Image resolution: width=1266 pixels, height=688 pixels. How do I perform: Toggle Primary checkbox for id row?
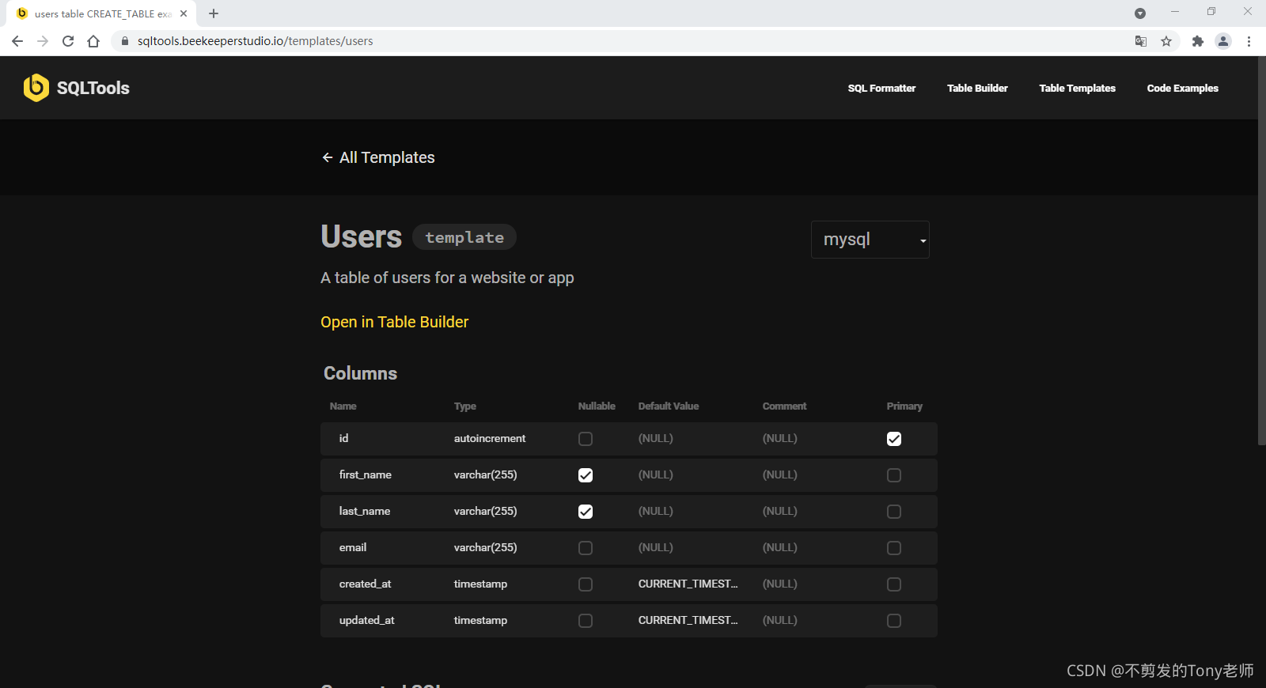[894, 439]
